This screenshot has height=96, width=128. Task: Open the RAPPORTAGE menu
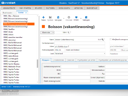point(92,8)
